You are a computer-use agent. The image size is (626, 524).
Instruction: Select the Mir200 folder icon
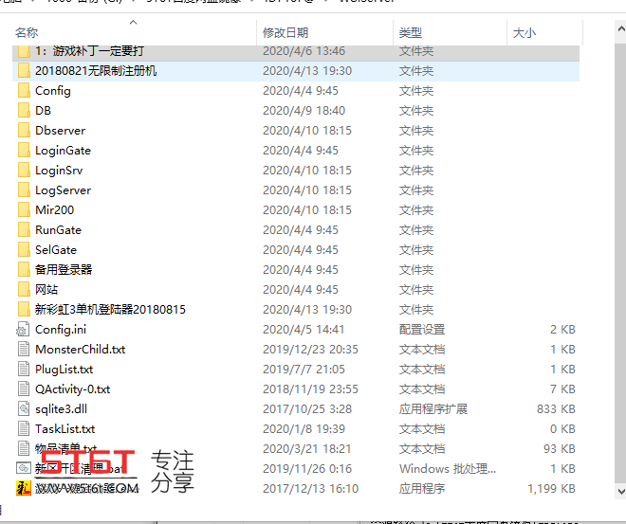coord(24,210)
